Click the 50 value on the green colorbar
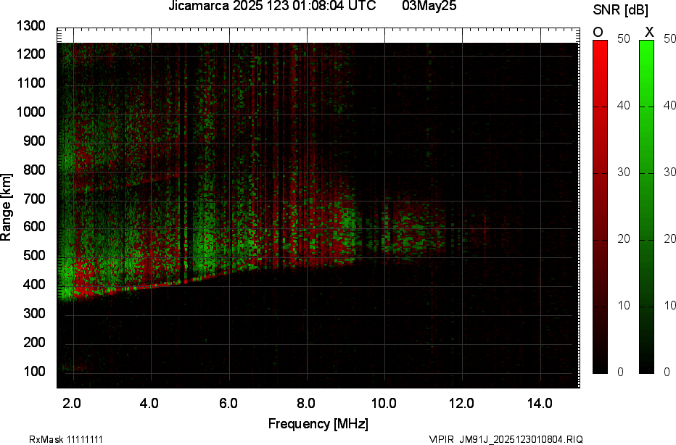Image resolution: width=676 pixels, height=445 pixels. point(666,40)
